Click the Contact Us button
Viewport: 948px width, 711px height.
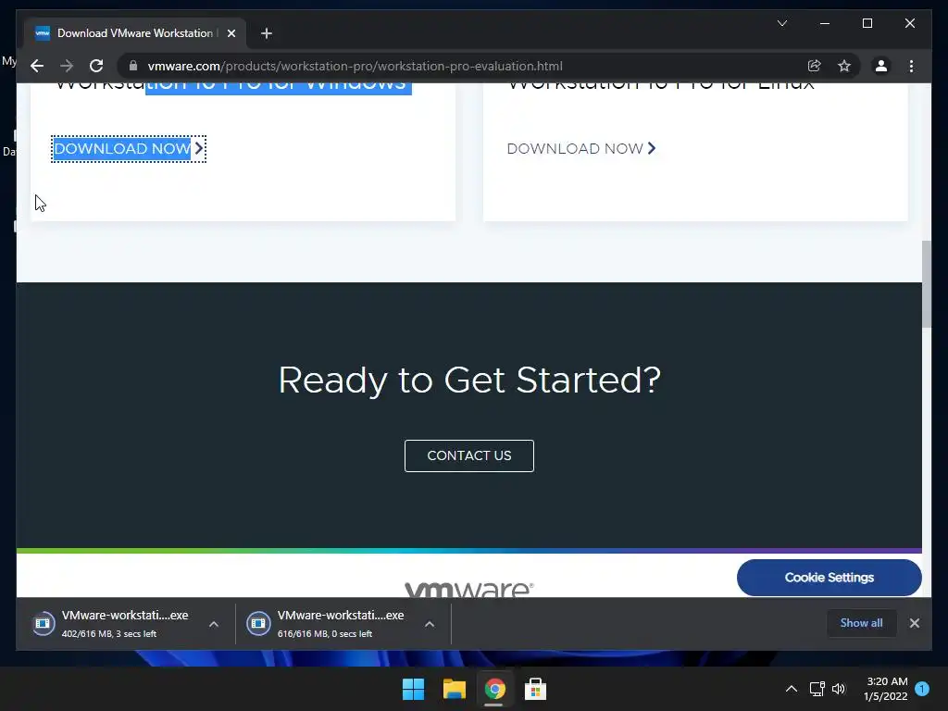coord(469,455)
